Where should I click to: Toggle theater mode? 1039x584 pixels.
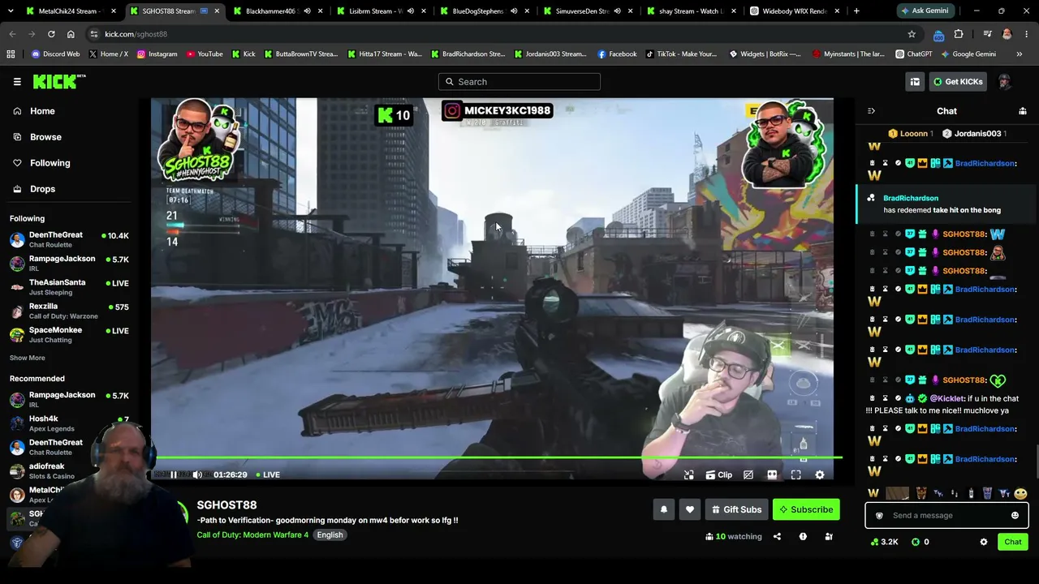[772, 474]
